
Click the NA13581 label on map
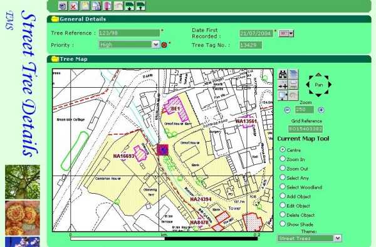point(246,122)
